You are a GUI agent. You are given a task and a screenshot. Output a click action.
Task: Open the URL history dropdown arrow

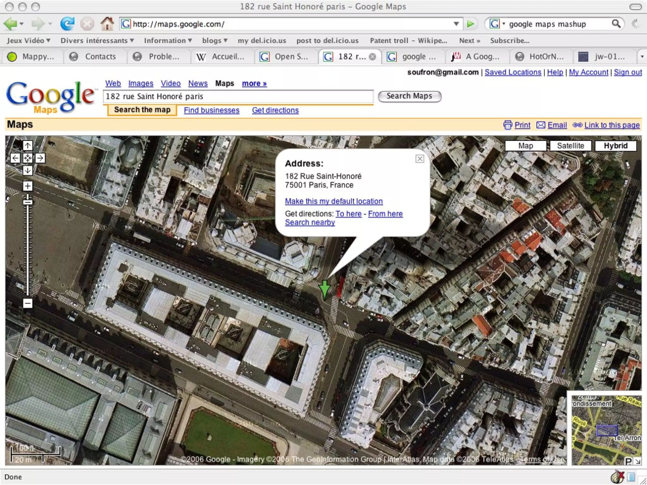[456, 24]
